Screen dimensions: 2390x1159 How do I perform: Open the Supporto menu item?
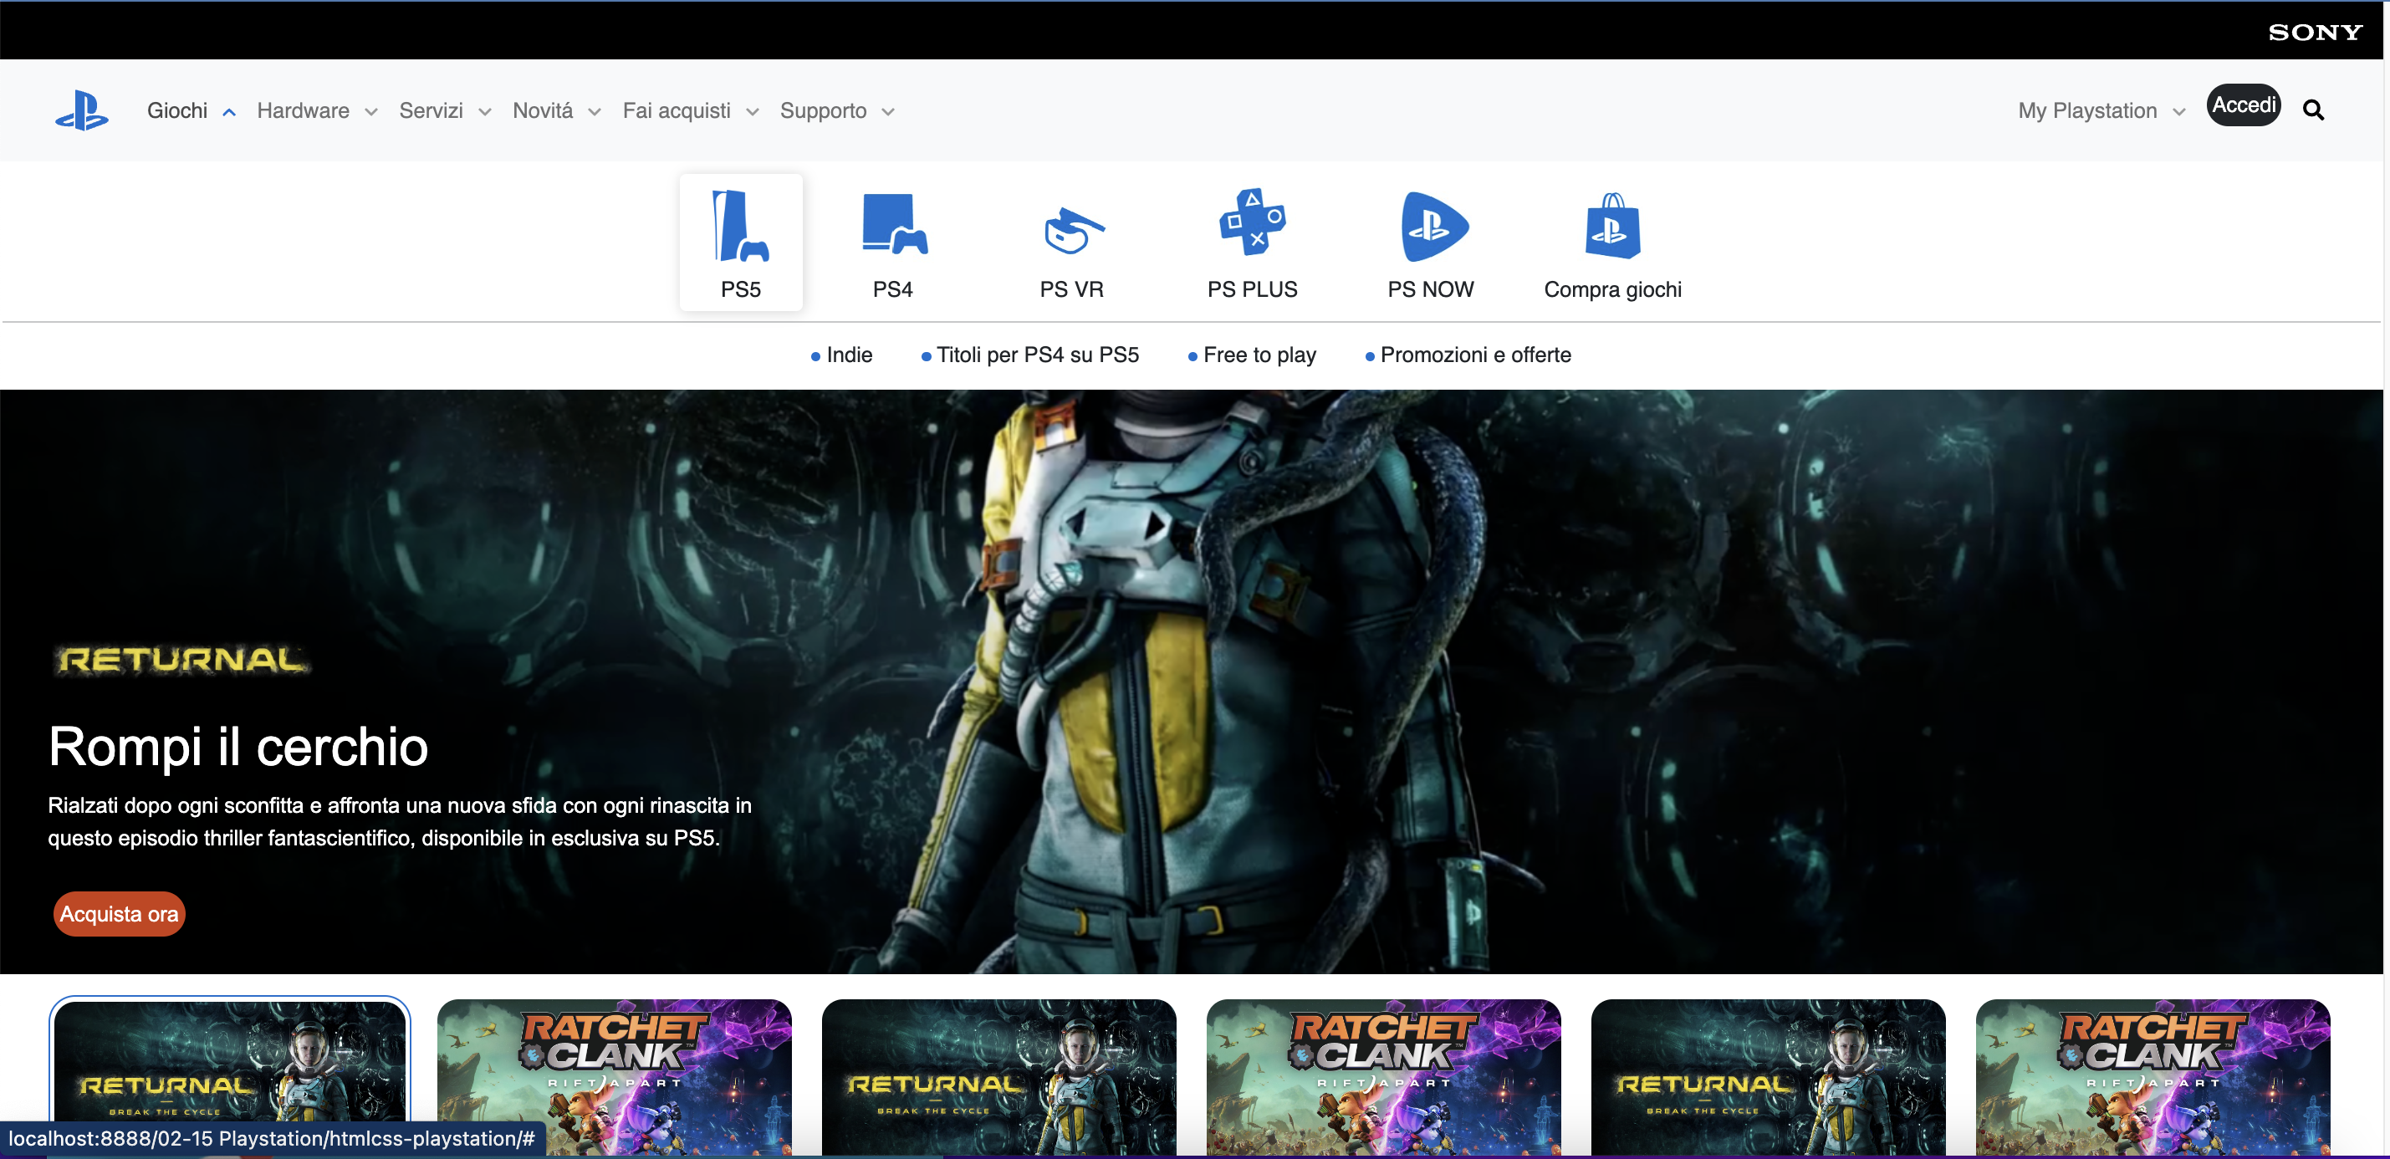(823, 110)
